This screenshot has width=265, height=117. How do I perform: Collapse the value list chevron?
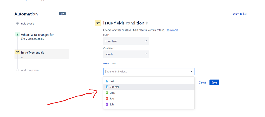click(x=192, y=71)
